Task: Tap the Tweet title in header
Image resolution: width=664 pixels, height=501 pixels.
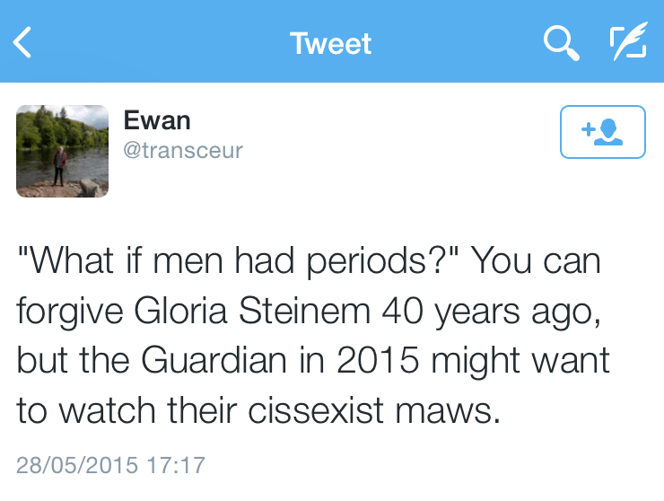Action: pos(330,43)
